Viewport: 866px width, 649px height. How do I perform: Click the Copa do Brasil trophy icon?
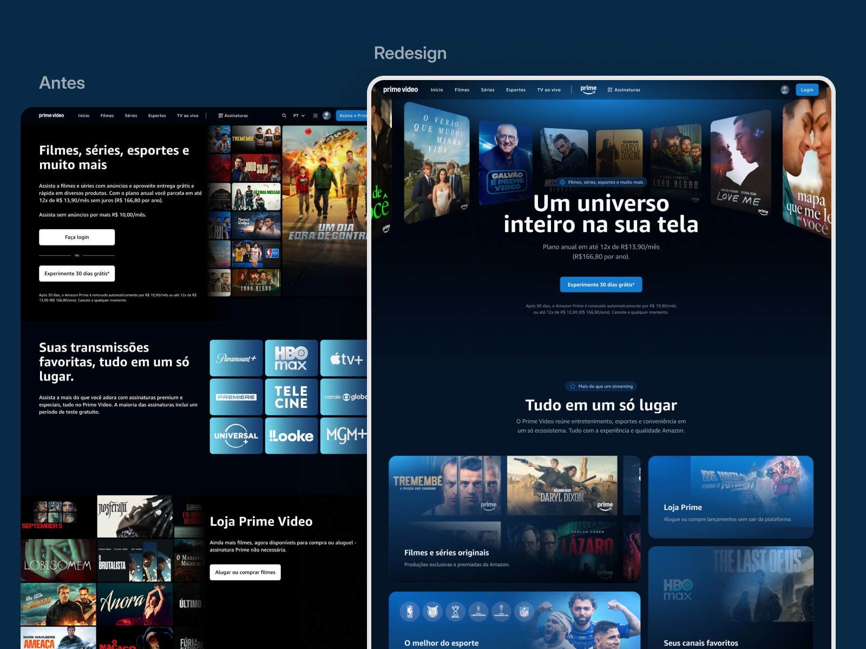tap(455, 611)
